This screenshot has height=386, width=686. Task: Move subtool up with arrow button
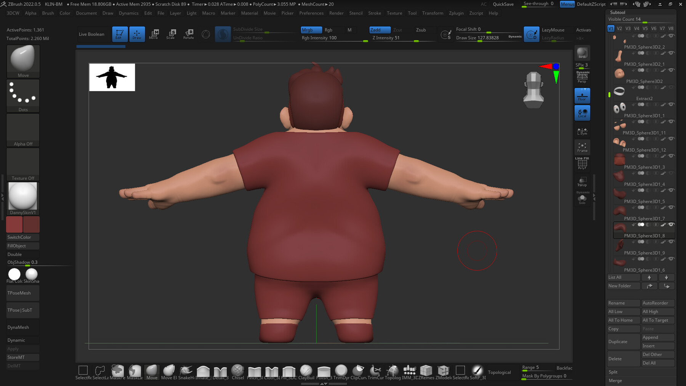pos(649,277)
